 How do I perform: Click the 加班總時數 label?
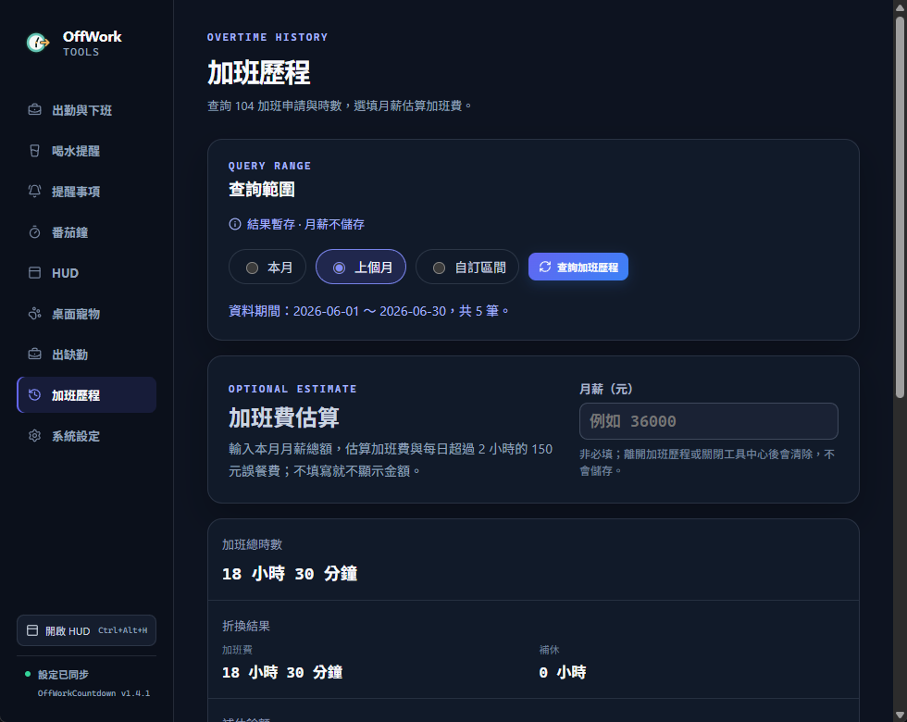pyautogui.click(x=252, y=544)
